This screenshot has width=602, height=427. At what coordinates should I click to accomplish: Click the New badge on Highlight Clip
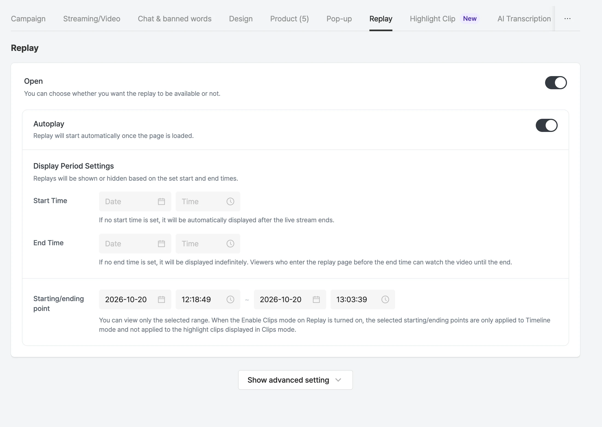coord(470,19)
